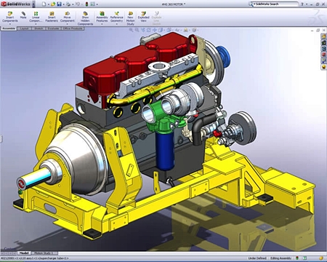Select the Model tab at bottom
Viewport: 327px width, 262px height.
coord(24,253)
